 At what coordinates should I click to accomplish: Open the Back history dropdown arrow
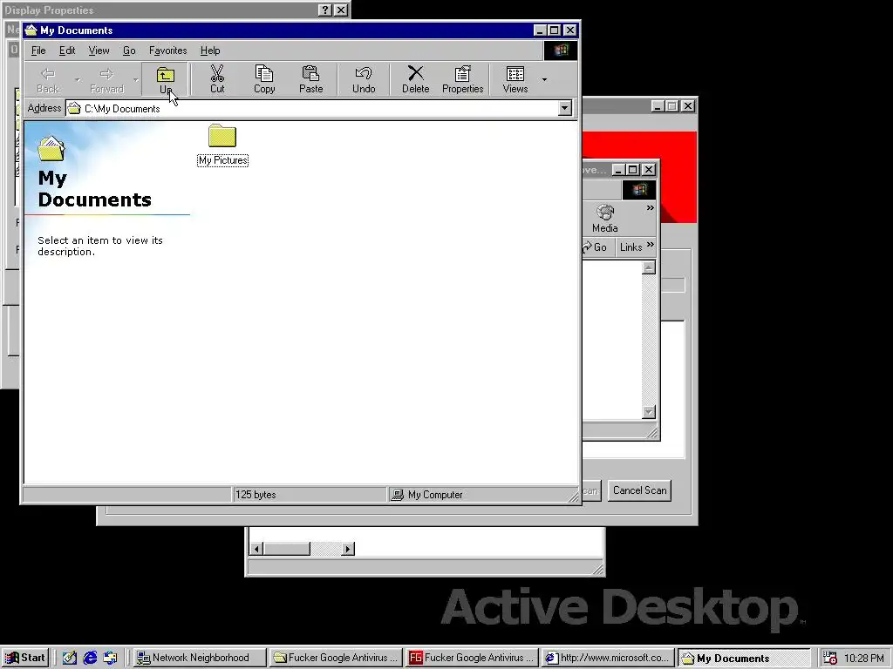(78, 79)
